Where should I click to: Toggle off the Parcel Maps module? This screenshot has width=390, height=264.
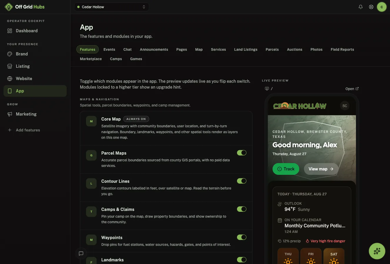[x=242, y=153]
